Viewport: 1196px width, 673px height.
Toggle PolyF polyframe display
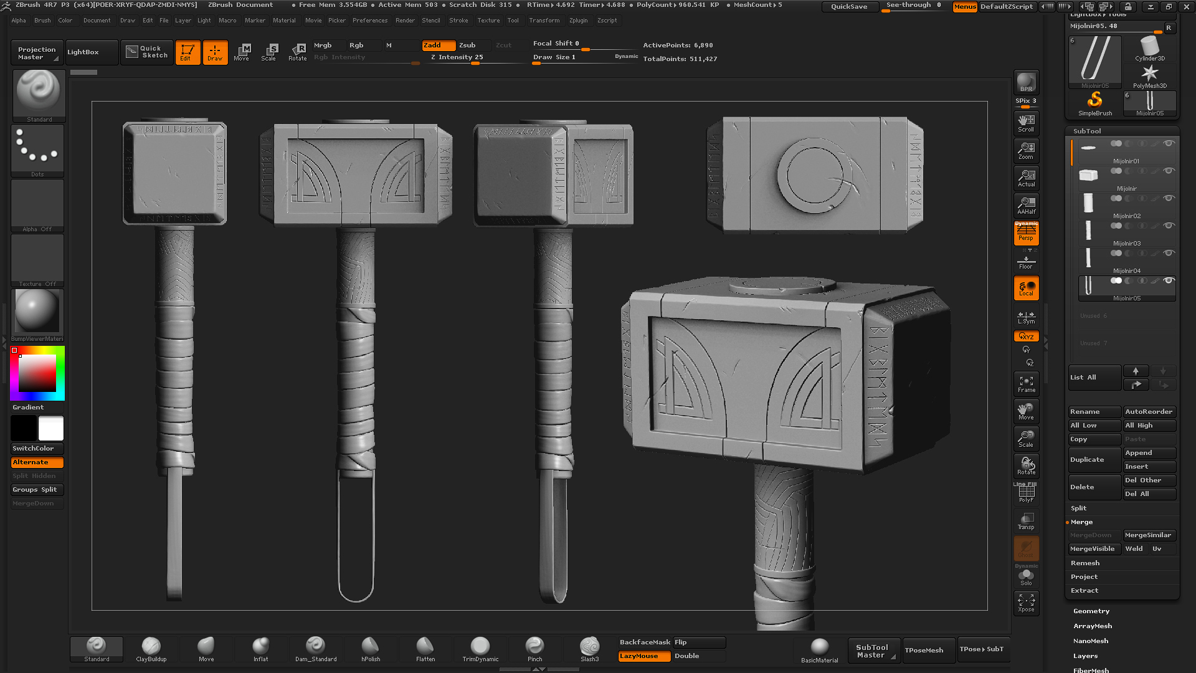[x=1026, y=493]
